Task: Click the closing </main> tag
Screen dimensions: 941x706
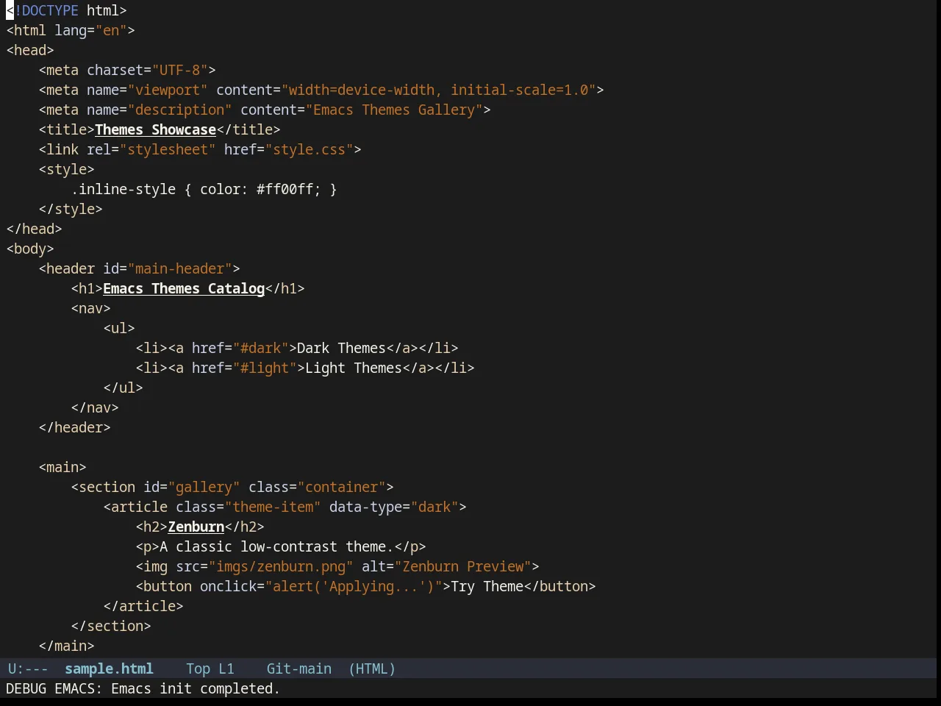Action: [x=66, y=646]
